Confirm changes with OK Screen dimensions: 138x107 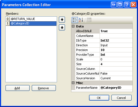[x=99, y=98]
